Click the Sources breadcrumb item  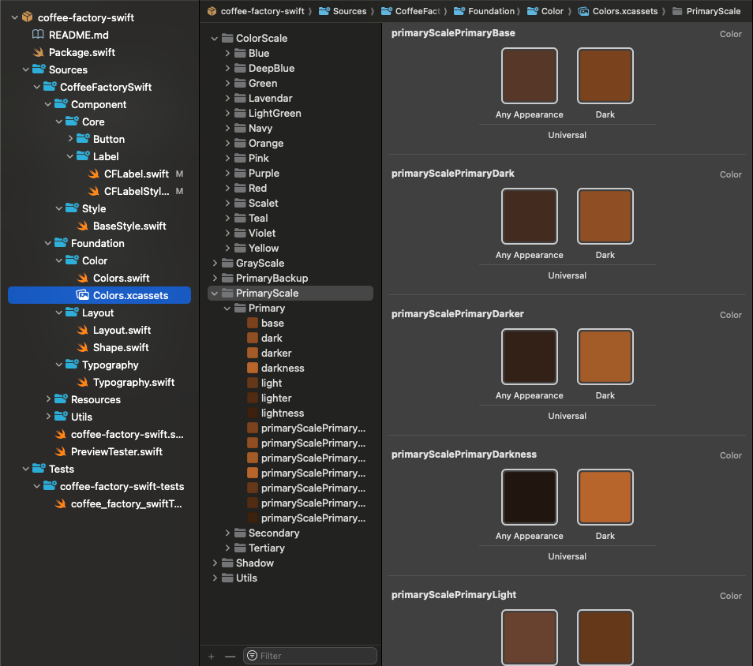[x=349, y=11]
